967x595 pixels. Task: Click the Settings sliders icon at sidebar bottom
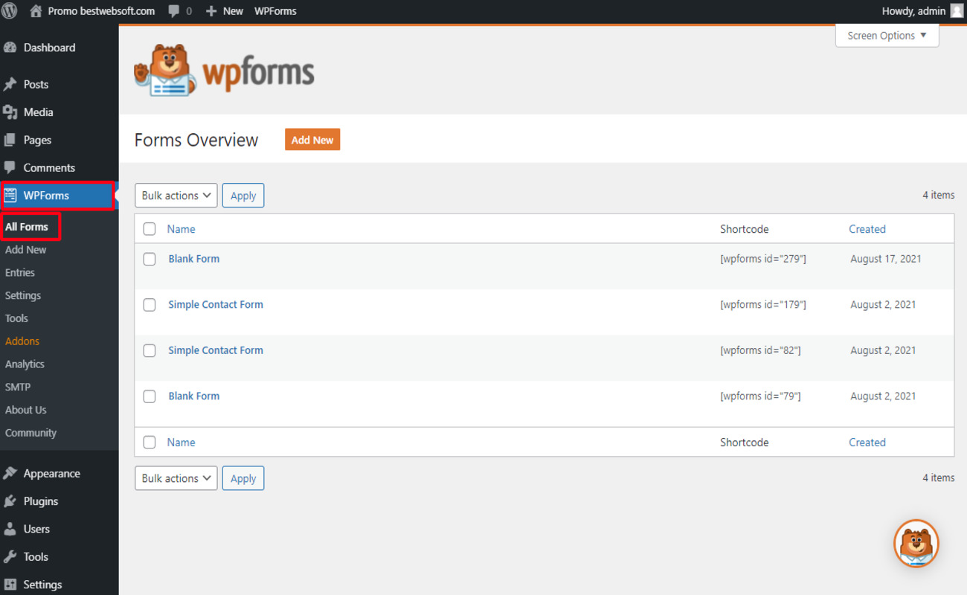(10, 585)
